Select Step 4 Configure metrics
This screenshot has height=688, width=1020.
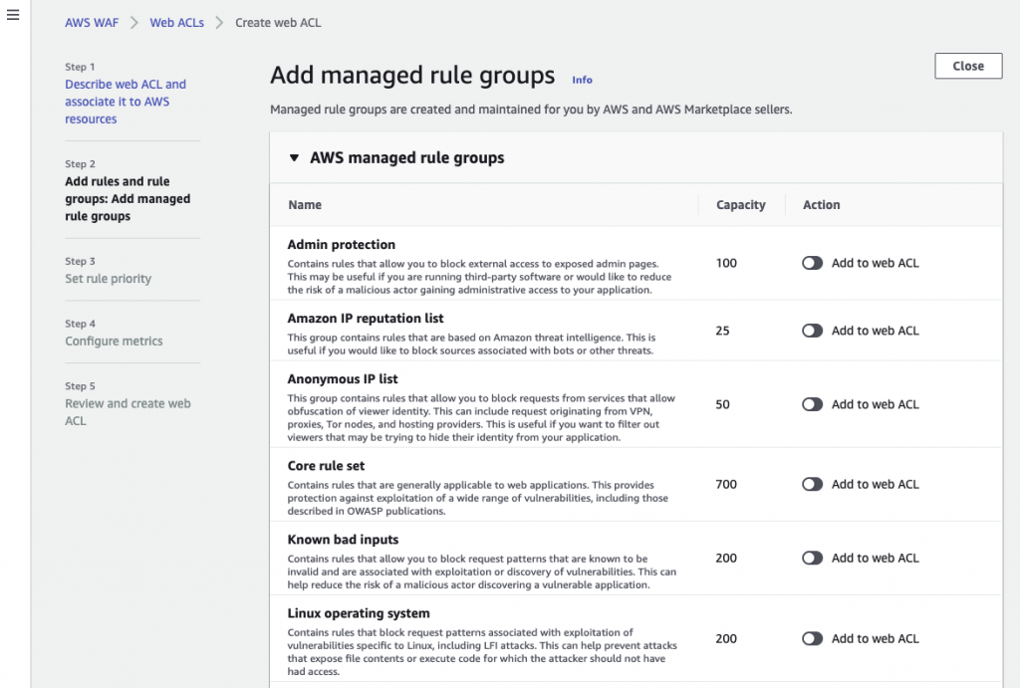tap(114, 341)
